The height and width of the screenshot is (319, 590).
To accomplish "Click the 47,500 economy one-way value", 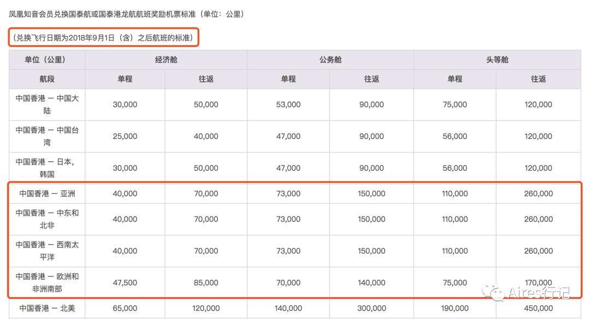I will pos(125,282).
